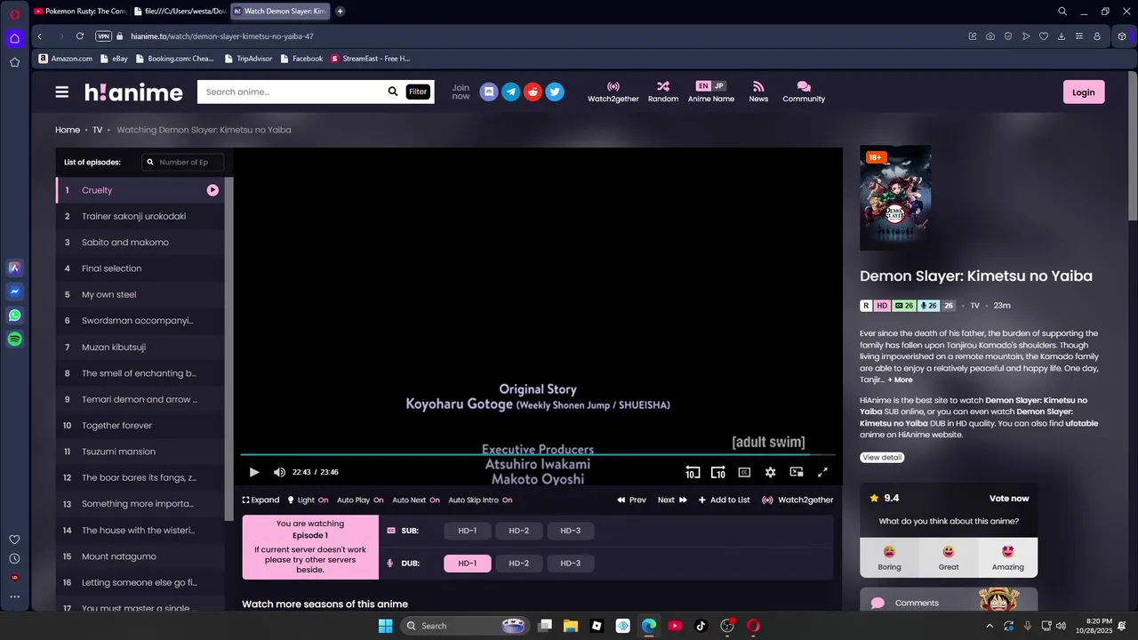Select episode 2 Trainer sakonji urokodaki
This screenshot has width=1138, height=640.
[140, 216]
